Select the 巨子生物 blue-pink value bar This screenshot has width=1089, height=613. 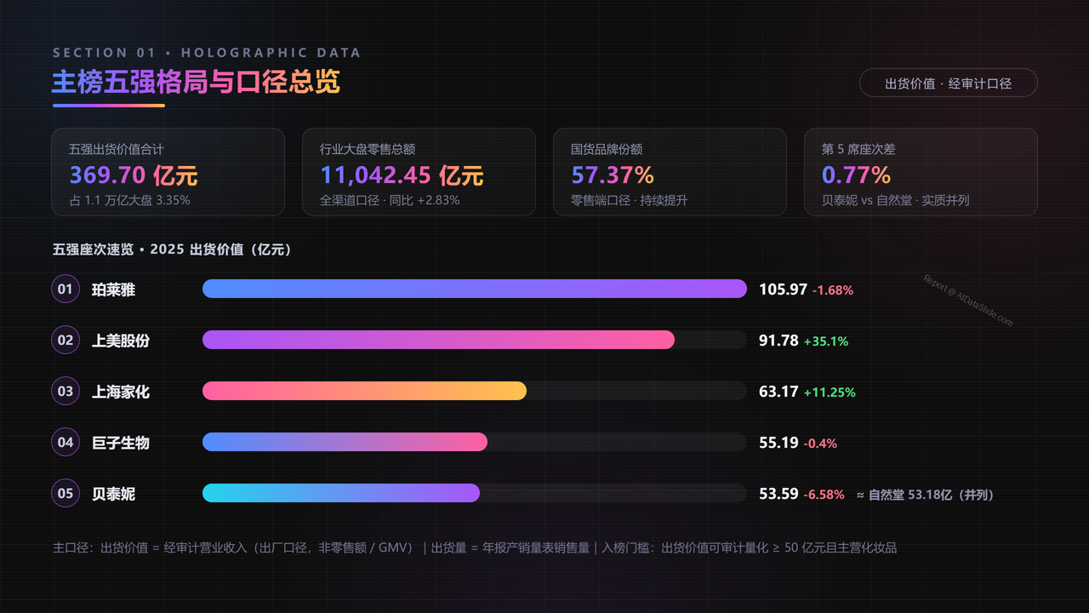coord(345,442)
